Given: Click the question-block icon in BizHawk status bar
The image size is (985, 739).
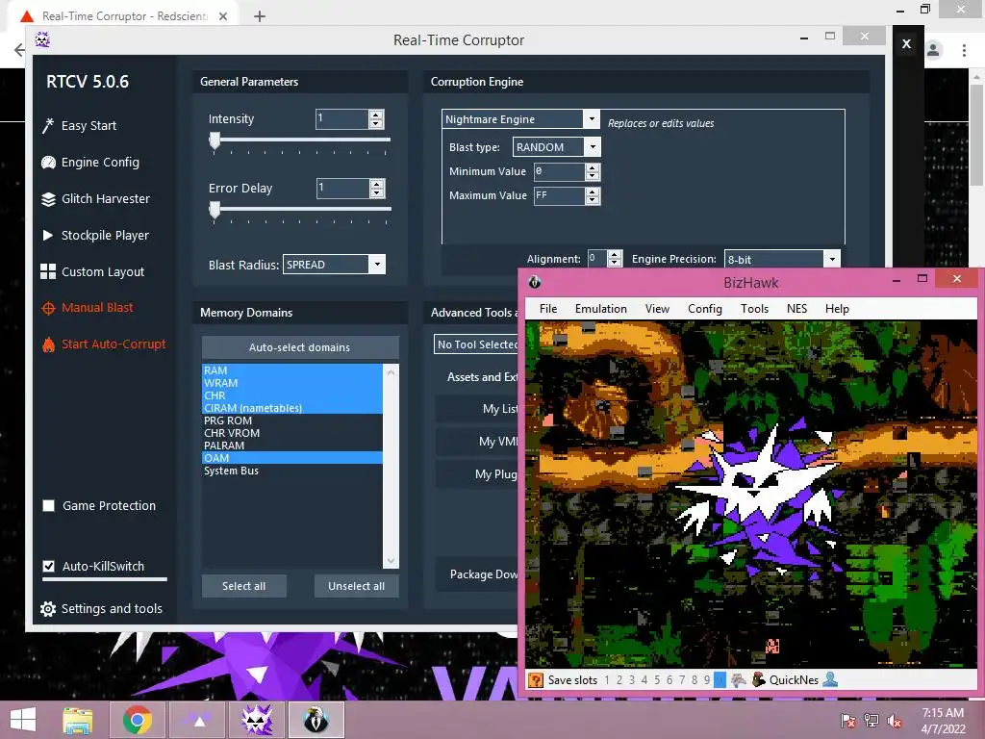Looking at the screenshot, I should (535, 680).
